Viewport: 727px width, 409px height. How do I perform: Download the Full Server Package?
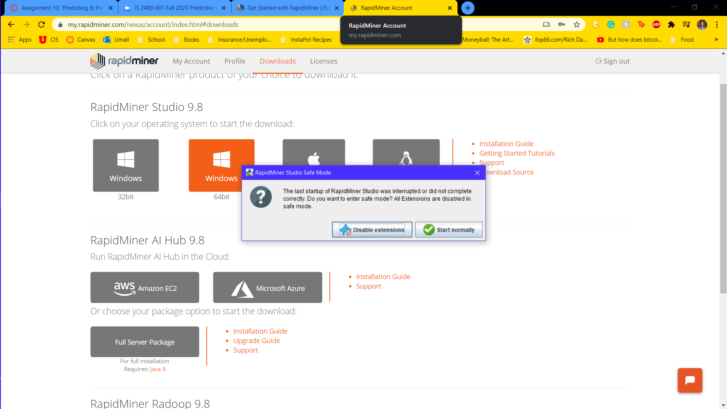click(145, 342)
